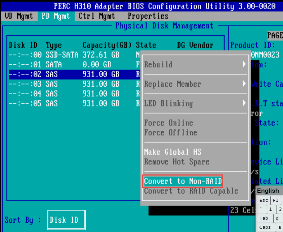Click the Vendor column header
Image resolution: width=283 pixels, height=232 pixels.
point(201,45)
